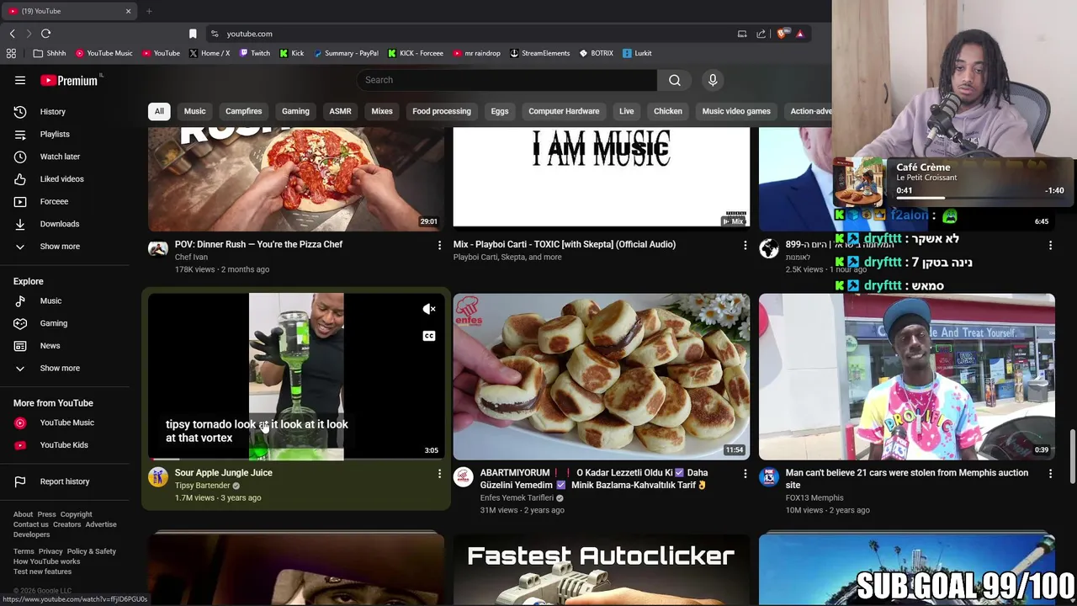Toggle captions on the video preview
Viewport: 1077px width, 606px height.
(429, 336)
